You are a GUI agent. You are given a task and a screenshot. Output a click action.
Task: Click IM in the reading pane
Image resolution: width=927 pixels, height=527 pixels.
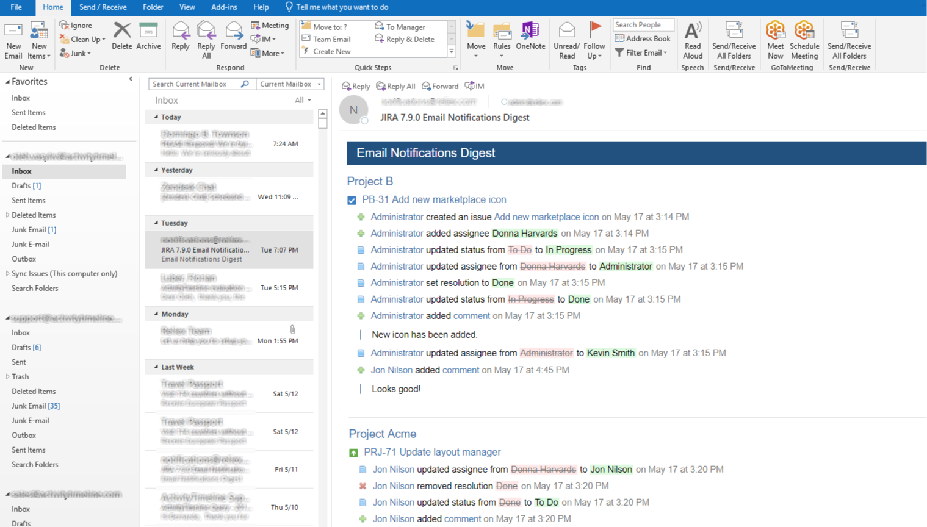tap(474, 86)
